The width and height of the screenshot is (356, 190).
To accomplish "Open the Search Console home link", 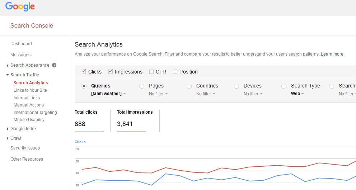I will point(32,25).
